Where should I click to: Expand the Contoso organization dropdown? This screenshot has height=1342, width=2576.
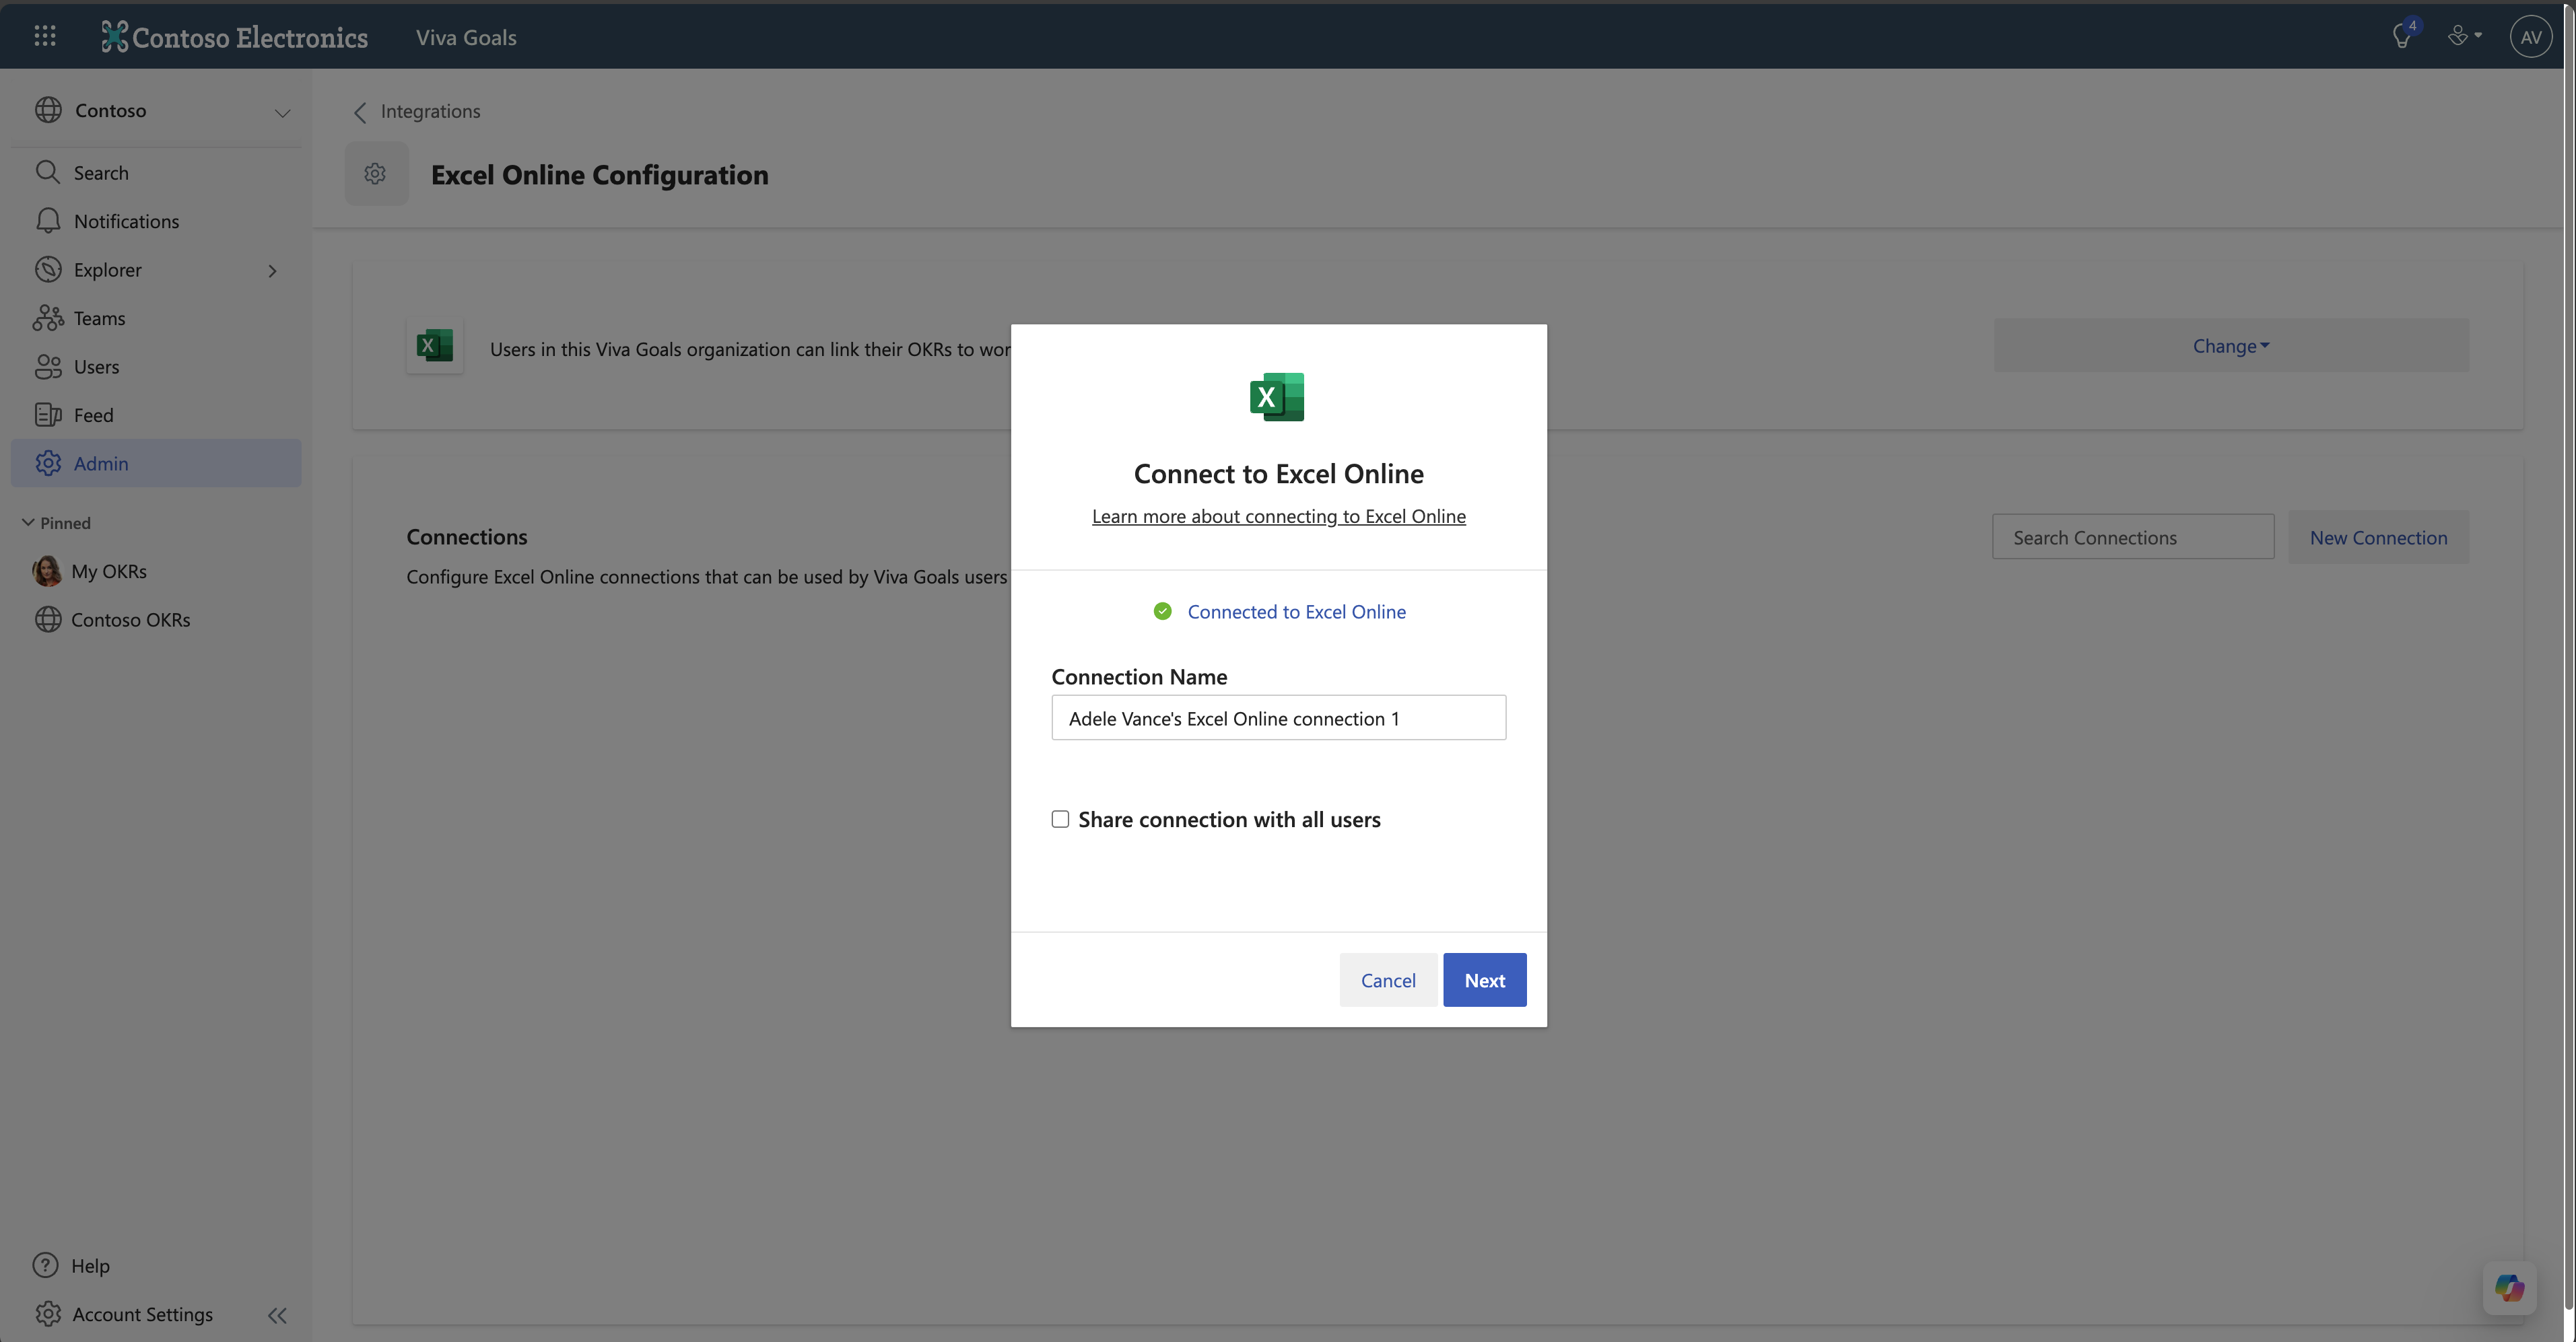pos(282,112)
